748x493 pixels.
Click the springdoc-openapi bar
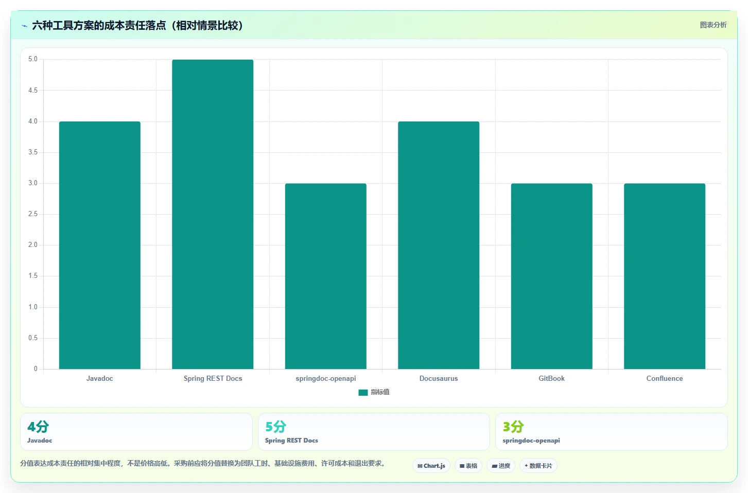[x=325, y=276]
